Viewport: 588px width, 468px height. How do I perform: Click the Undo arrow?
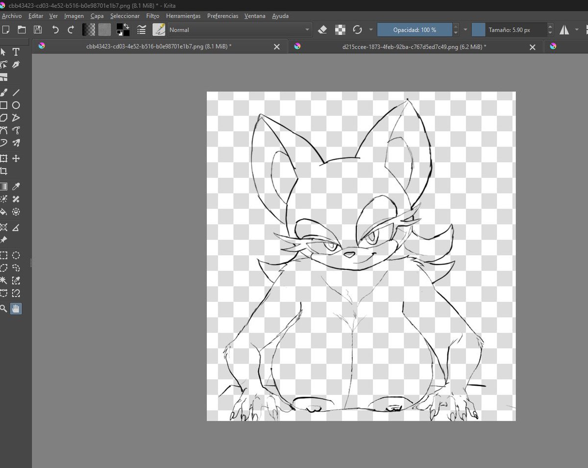pyautogui.click(x=55, y=29)
